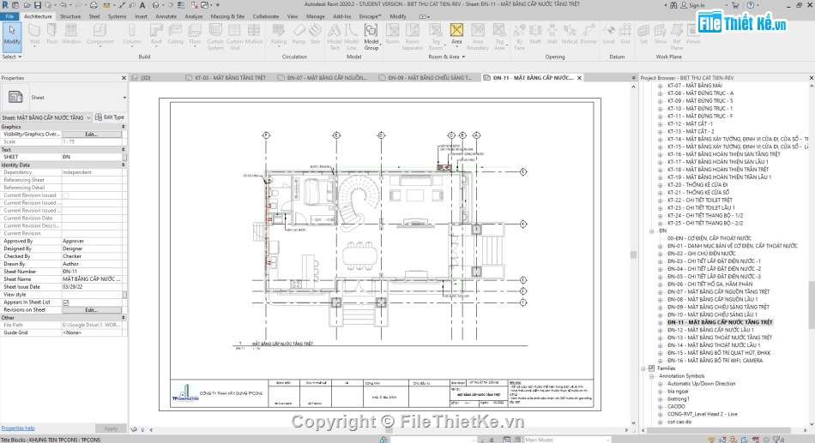Select the Roof tool
The height and width of the screenshot is (443, 815).
[x=156, y=35]
